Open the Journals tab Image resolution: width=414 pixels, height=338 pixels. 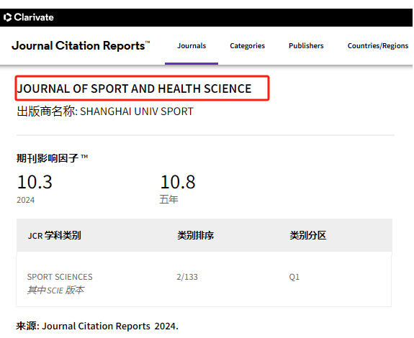coord(192,46)
